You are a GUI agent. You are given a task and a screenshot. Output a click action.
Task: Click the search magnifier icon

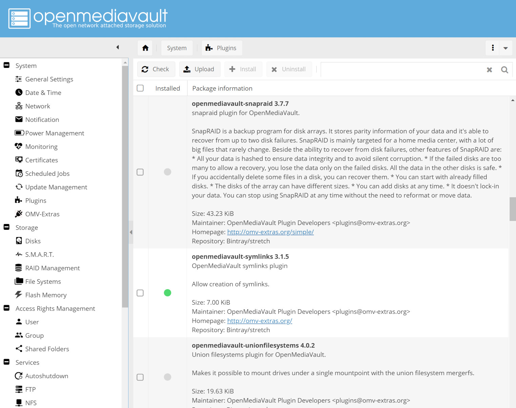point(504,70)
